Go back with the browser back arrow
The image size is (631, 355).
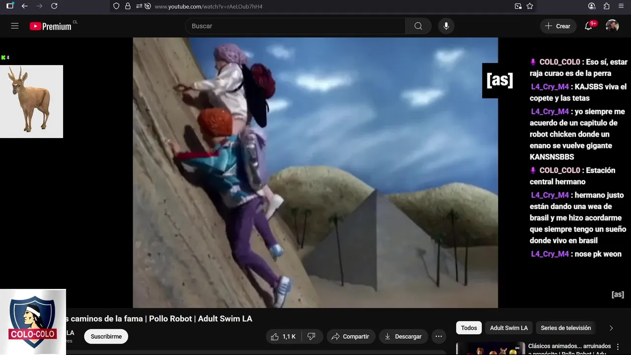(25, 6)
